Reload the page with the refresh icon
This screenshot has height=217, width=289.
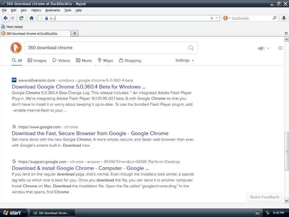pos(21,18)
